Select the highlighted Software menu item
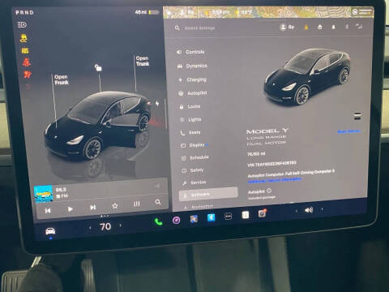 coord(208,194)
